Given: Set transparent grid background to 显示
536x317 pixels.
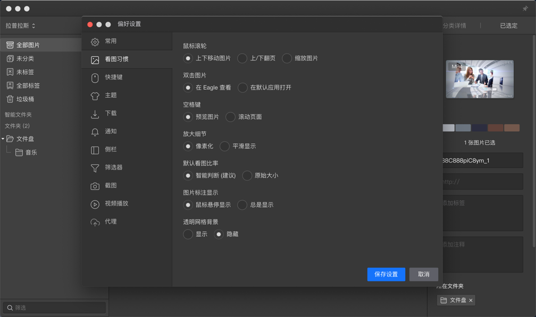Looking at the screenshot, I should point(188,234).
